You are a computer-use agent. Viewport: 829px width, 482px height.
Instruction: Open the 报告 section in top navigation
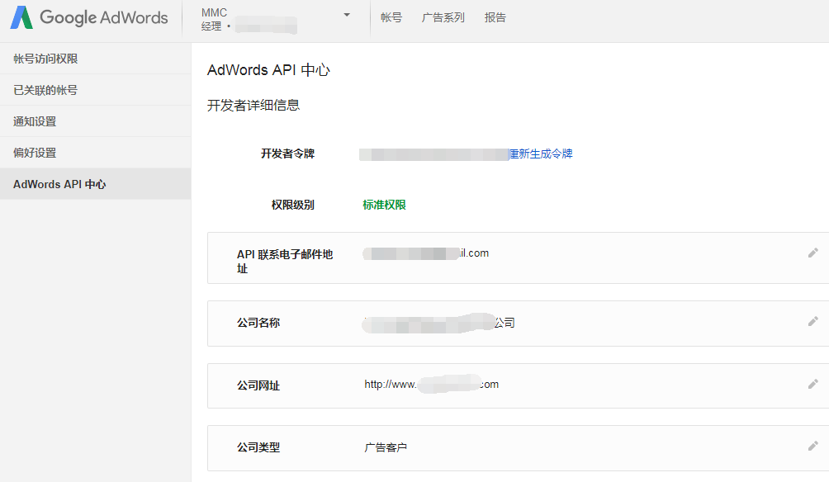[495, 17]
